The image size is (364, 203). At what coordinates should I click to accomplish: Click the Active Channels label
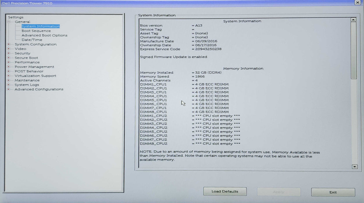(x=155, y=81)
